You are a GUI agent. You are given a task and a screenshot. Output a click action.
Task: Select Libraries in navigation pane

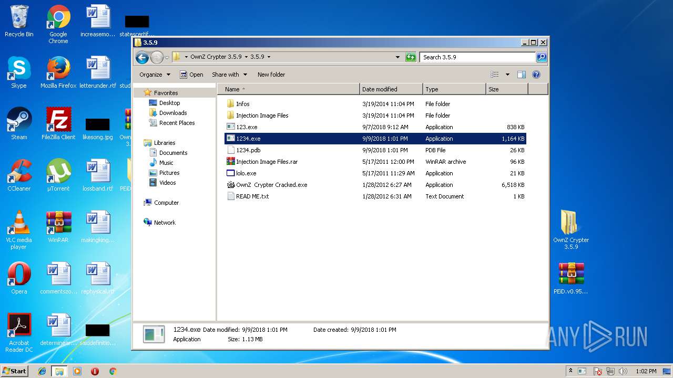pos(165,143)
